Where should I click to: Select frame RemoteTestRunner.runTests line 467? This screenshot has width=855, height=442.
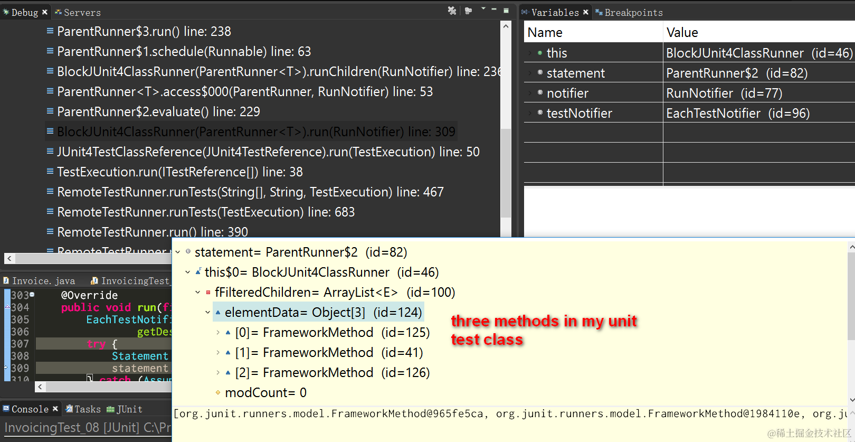pyautogui.click(x=250, y=192)
